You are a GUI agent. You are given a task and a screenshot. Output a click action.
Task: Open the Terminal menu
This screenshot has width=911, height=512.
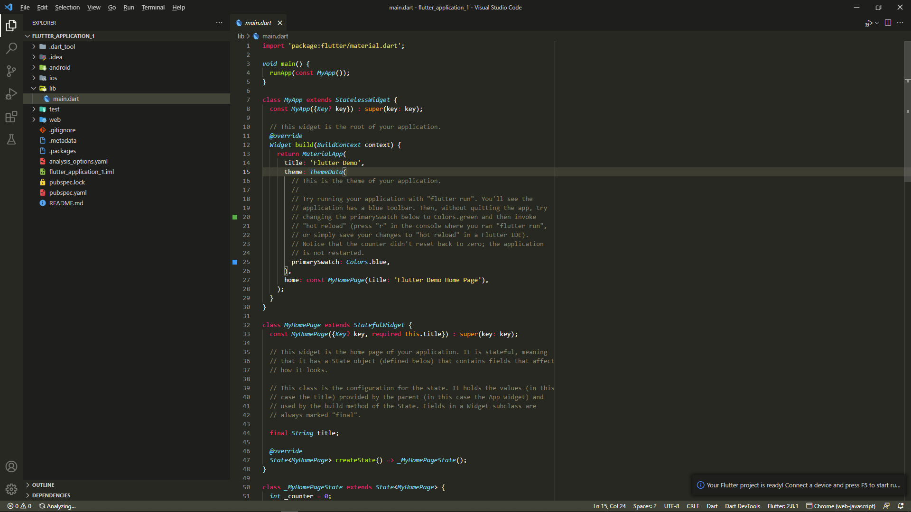coord(153,7)
